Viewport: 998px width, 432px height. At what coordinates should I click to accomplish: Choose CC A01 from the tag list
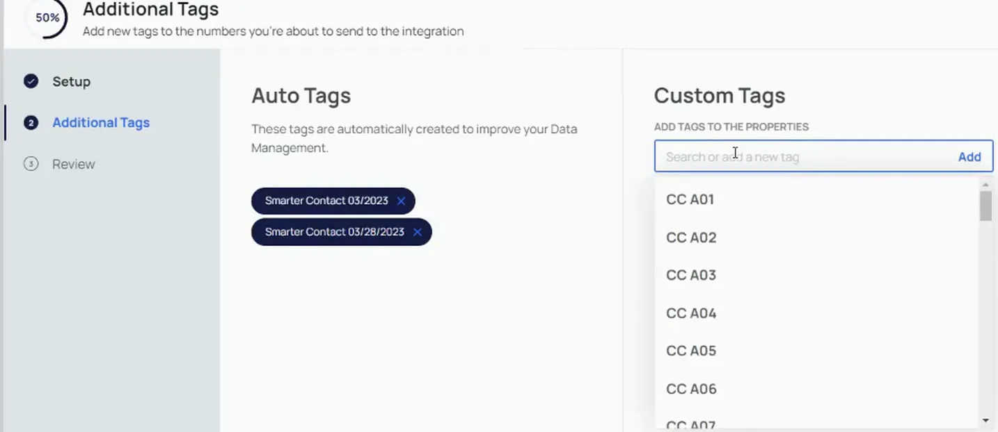[x=817, y=199]
